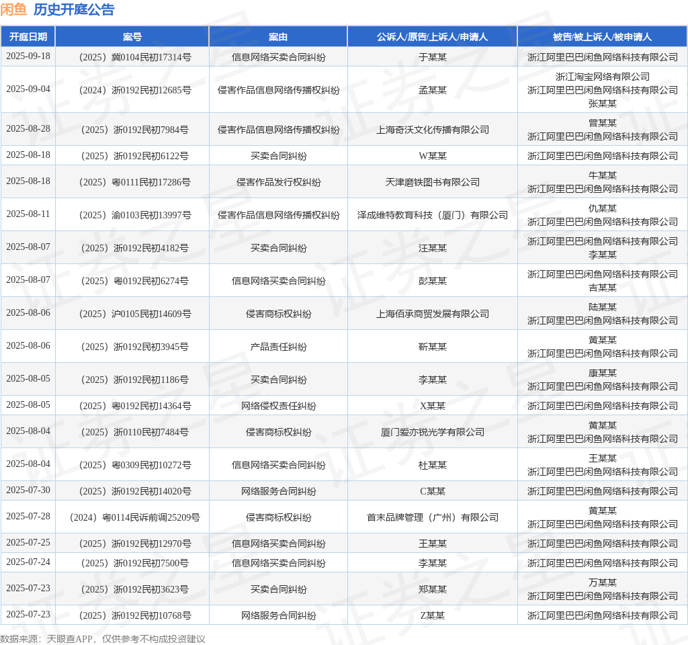Click defendant 万某某
Screen dimensions: 688x645
(x=603, y=583)
